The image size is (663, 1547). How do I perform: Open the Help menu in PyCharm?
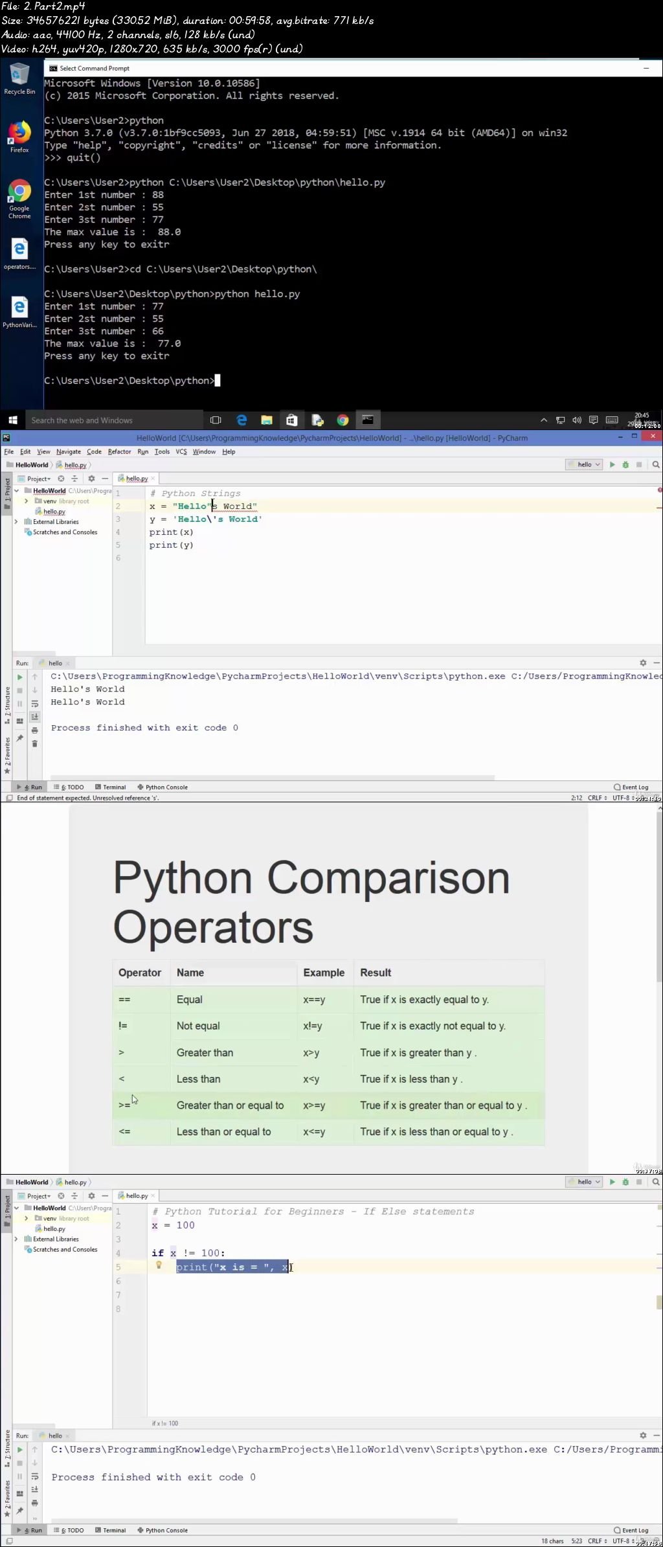[229, 451]
